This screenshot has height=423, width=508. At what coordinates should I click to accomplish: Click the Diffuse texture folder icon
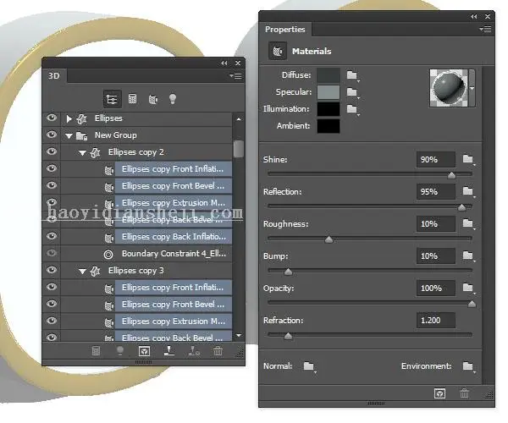352,75
